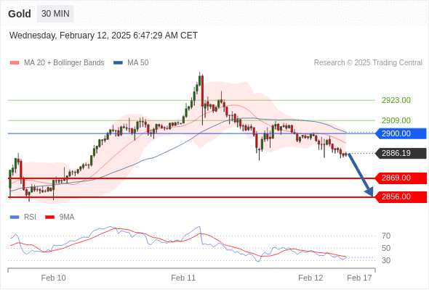429x290 pixels.
Task: Click the RSI legend label
Action: click(30, 217)
